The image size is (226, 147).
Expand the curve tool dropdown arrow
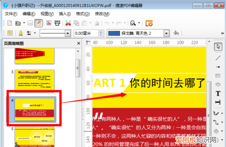222,113
